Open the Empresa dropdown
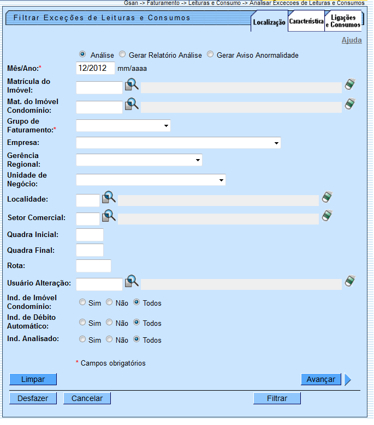 tap(179, 143)
